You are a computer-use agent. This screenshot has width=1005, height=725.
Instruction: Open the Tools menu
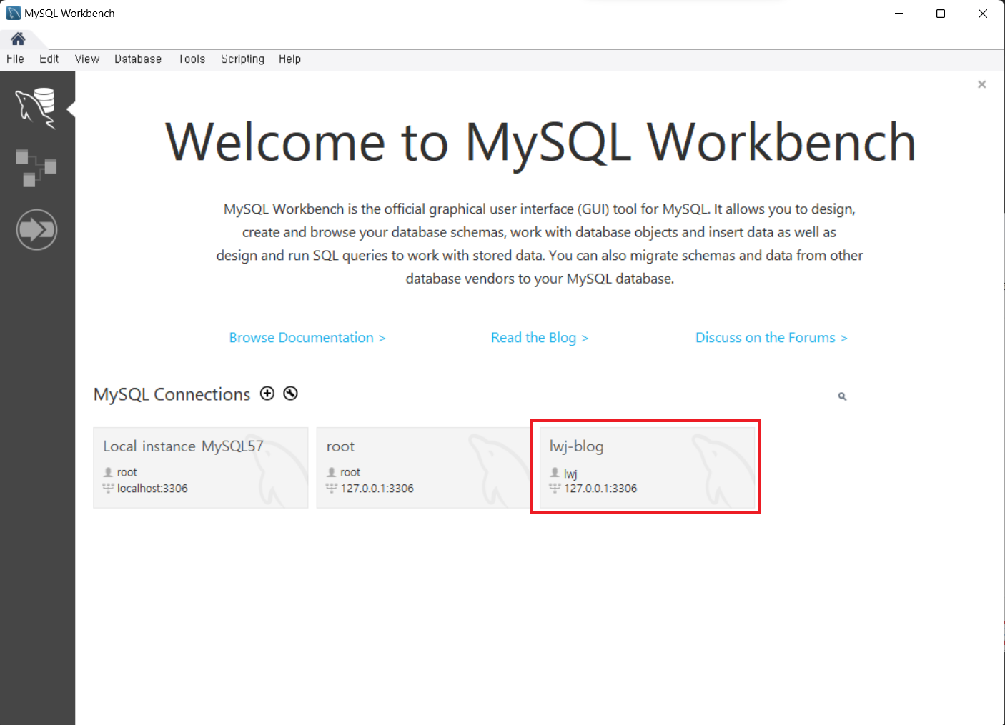click(x=192, y=59)
